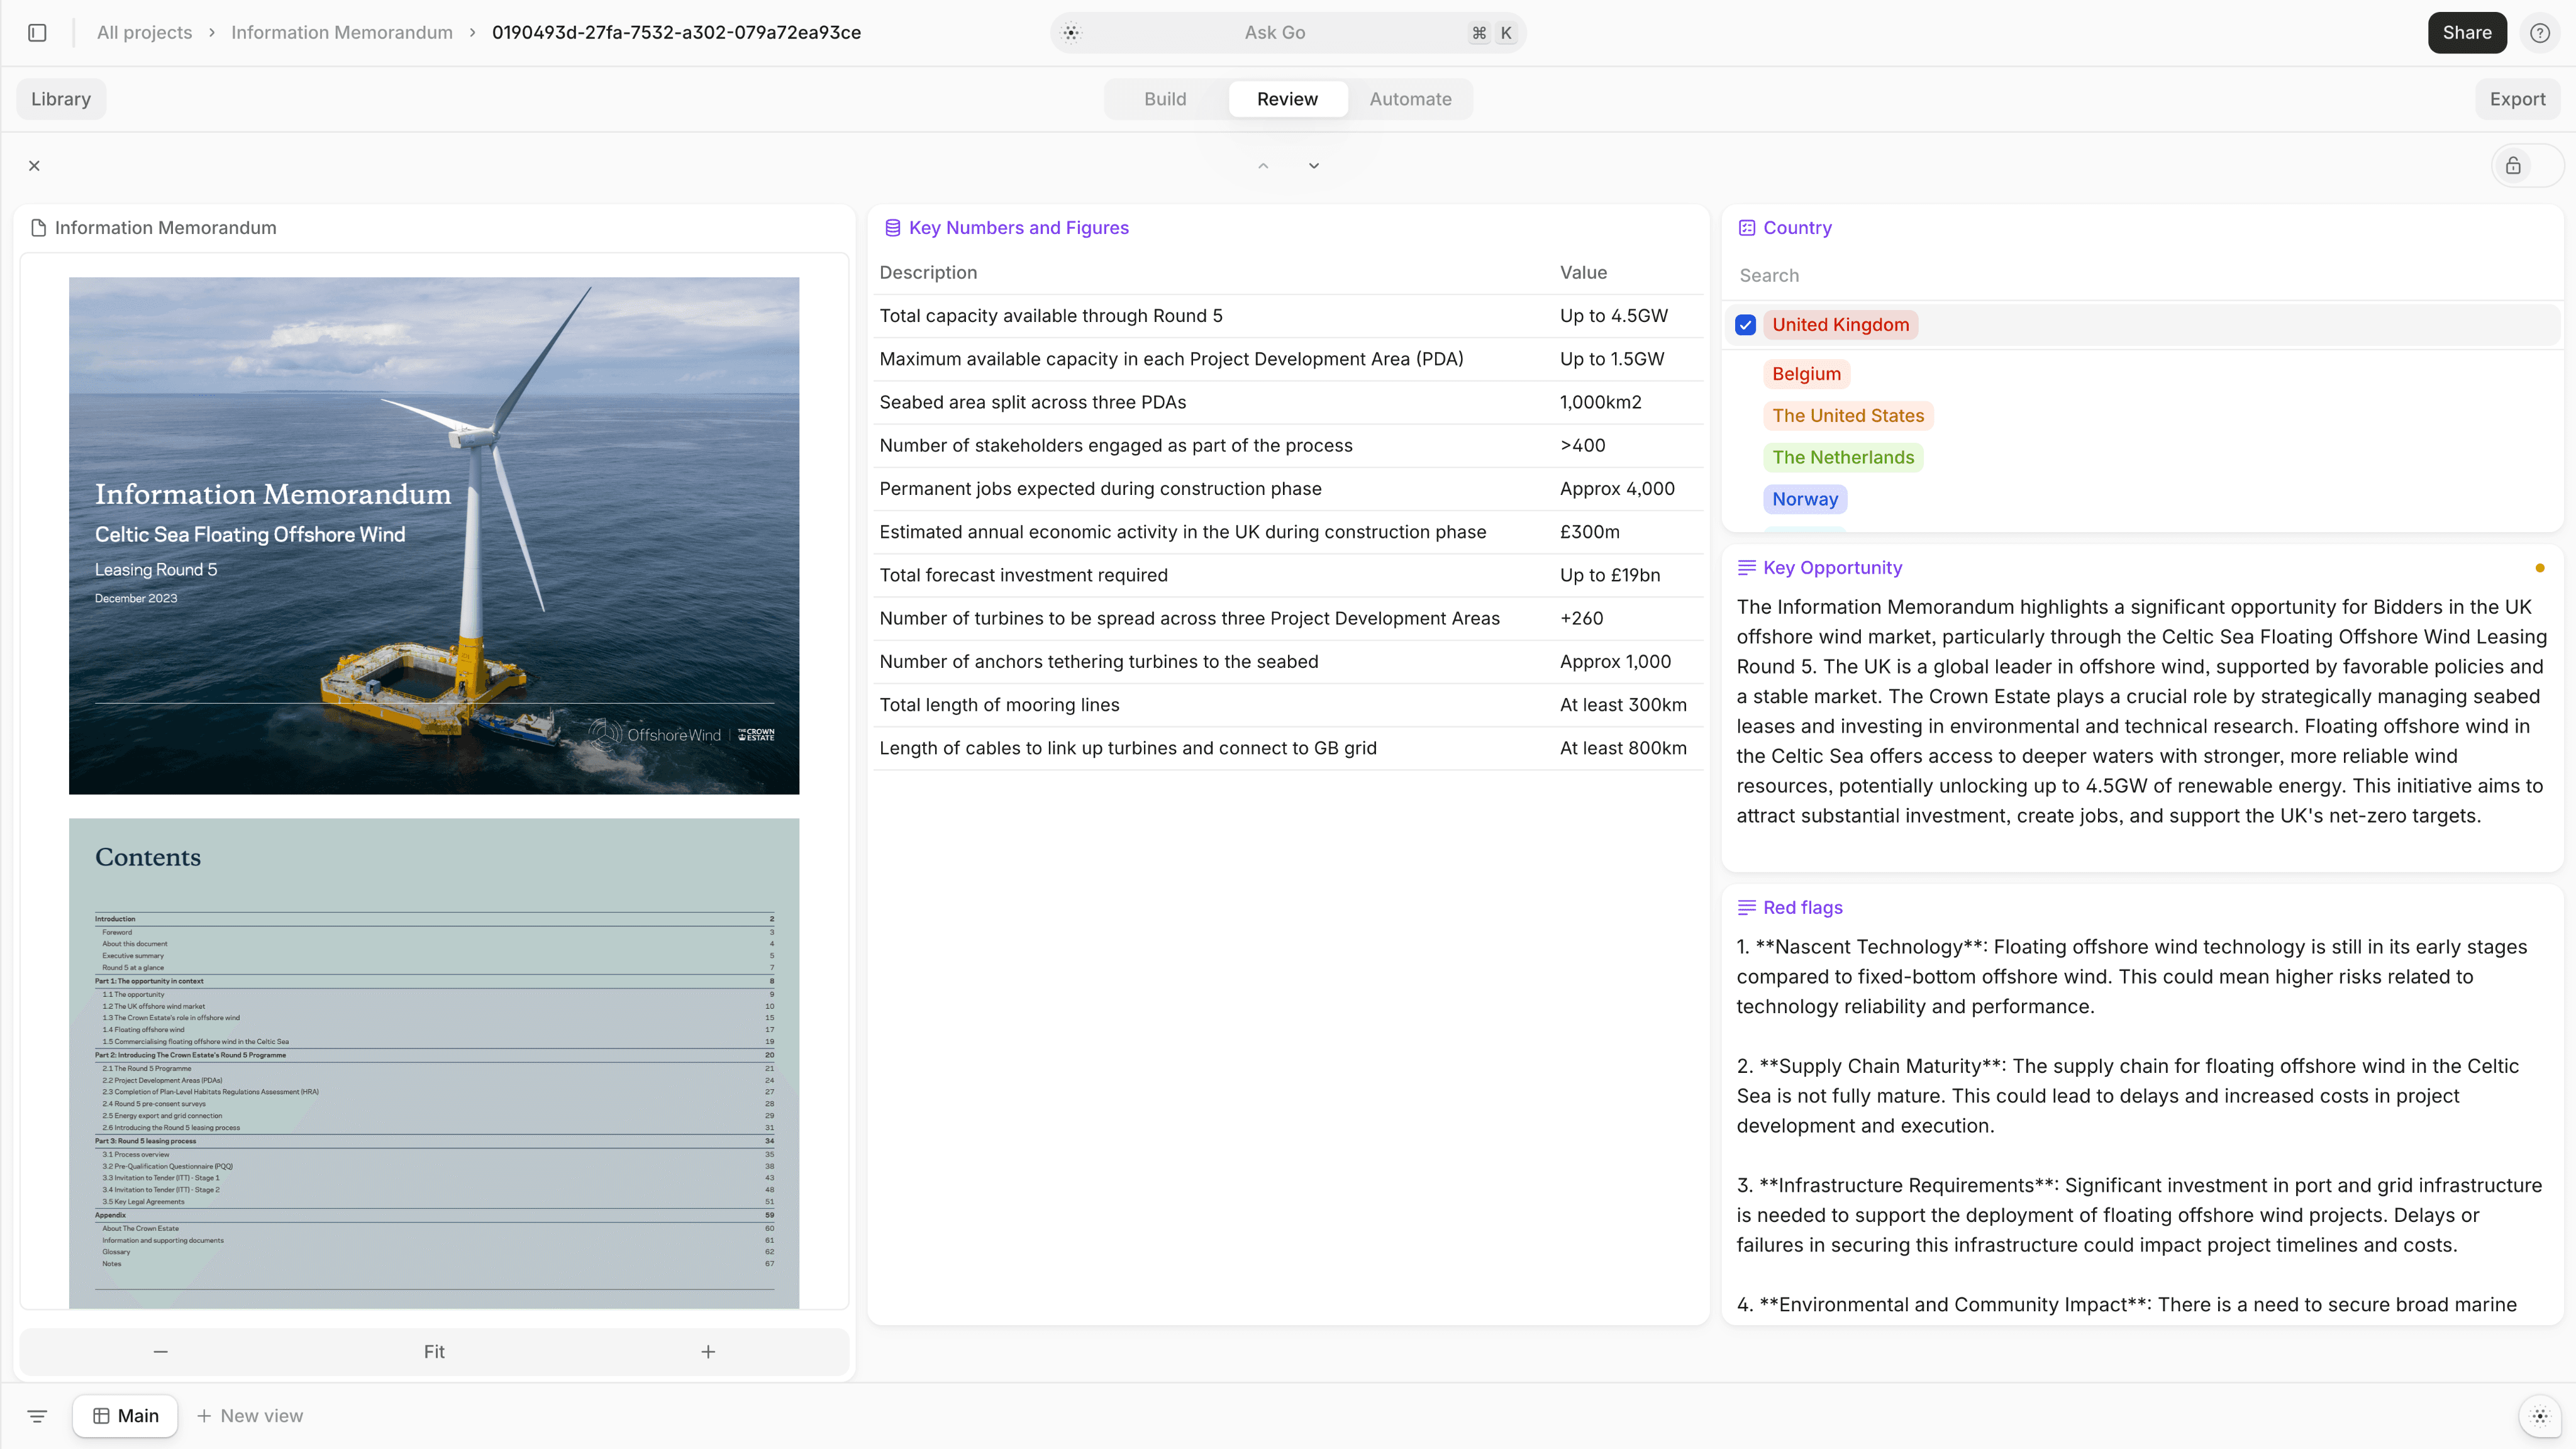Zoom out document with minus icon

pyautogui.click(x=160, y=1352)
